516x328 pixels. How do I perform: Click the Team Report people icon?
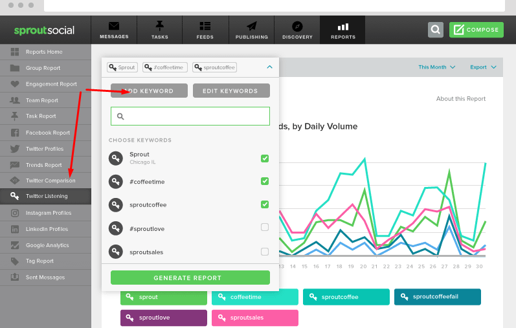point(15,100)
